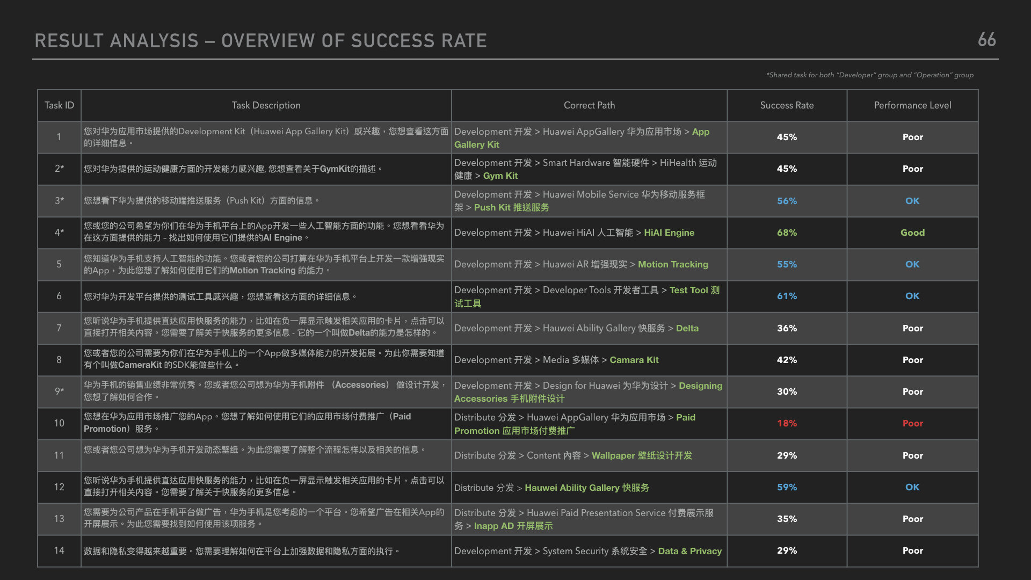Select the Success Rate column header
Image resolution: width=1031 pixels, height=580 pixels.
[x=787, y=105]
